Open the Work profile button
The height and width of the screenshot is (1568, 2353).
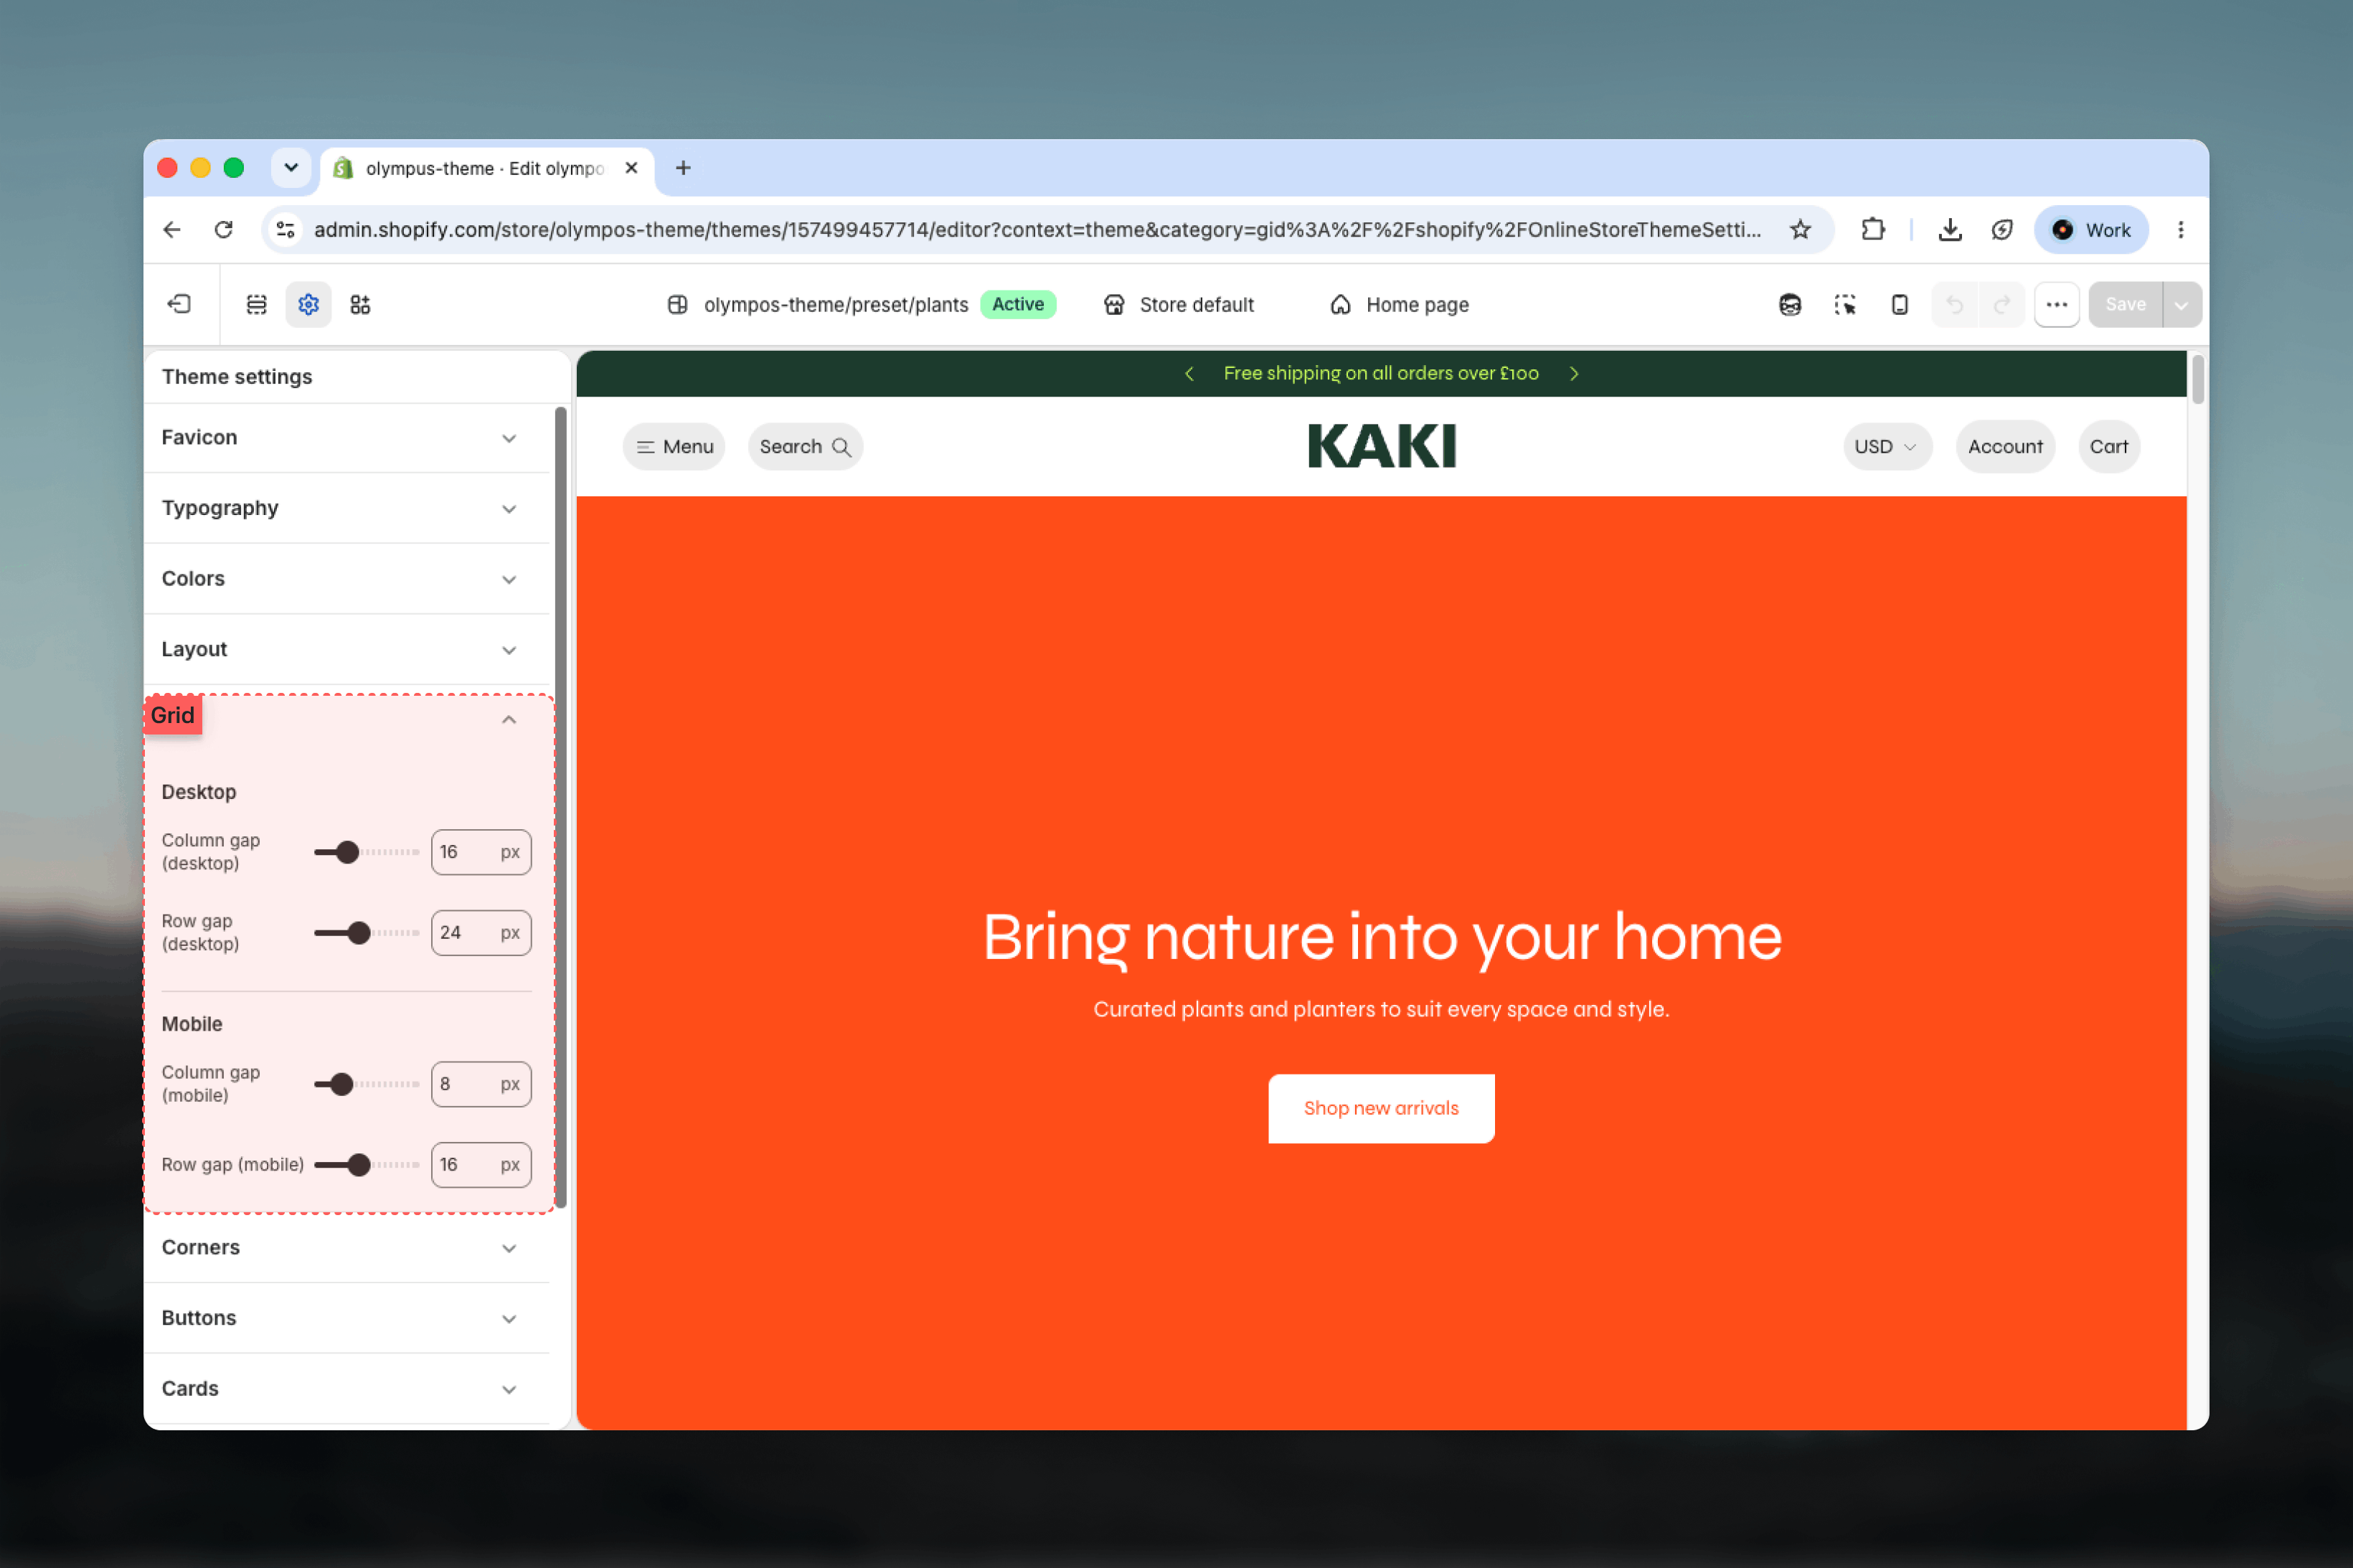(2091, 230)
